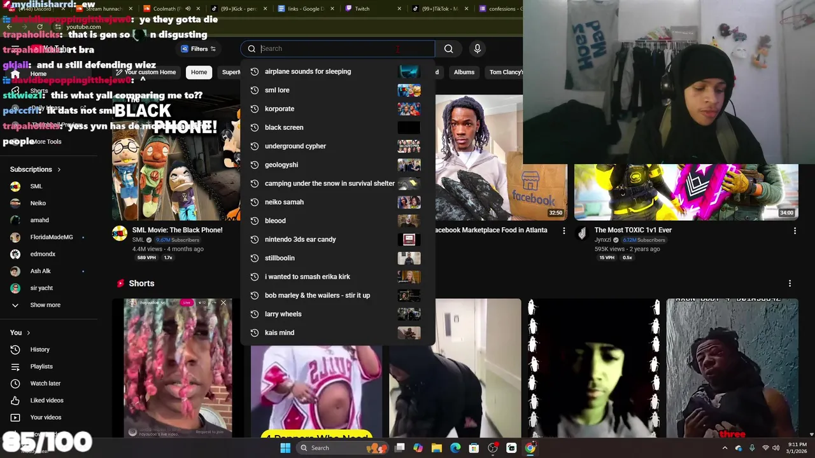Image resolution: width=815 pixels, height=458 pixels.
Task: Click the 'kais mind' suggestion
Action: (337, 333)
